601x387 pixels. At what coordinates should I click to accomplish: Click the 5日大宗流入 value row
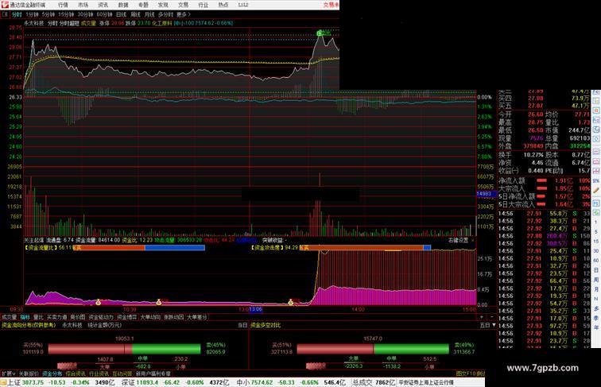pos(544,204)
